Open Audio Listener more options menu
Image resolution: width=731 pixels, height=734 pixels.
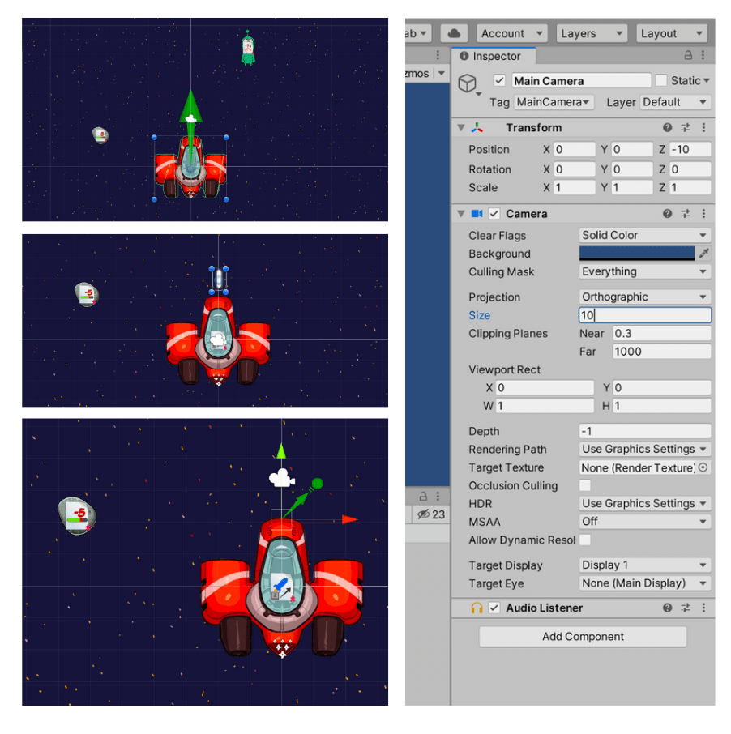tap(703, 608)
